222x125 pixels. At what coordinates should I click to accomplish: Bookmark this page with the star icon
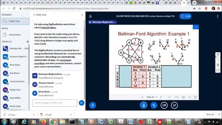[x=200, y=8]
